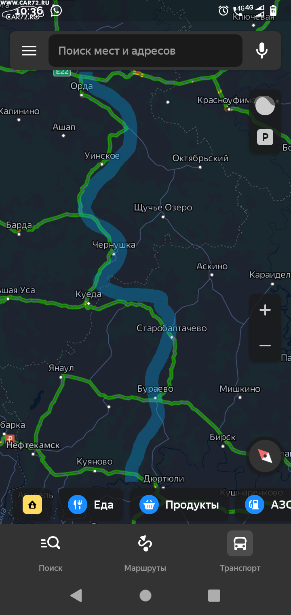Image resolution: width=291 pixels, height=615 pixels.
Task: Tap the Android home circle button
Action: [145, 595]
